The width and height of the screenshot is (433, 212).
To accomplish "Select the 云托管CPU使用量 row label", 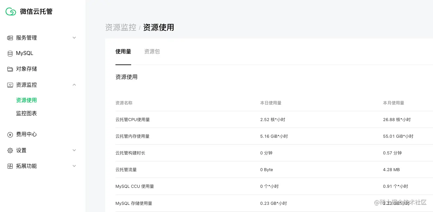I will (133, 119).
